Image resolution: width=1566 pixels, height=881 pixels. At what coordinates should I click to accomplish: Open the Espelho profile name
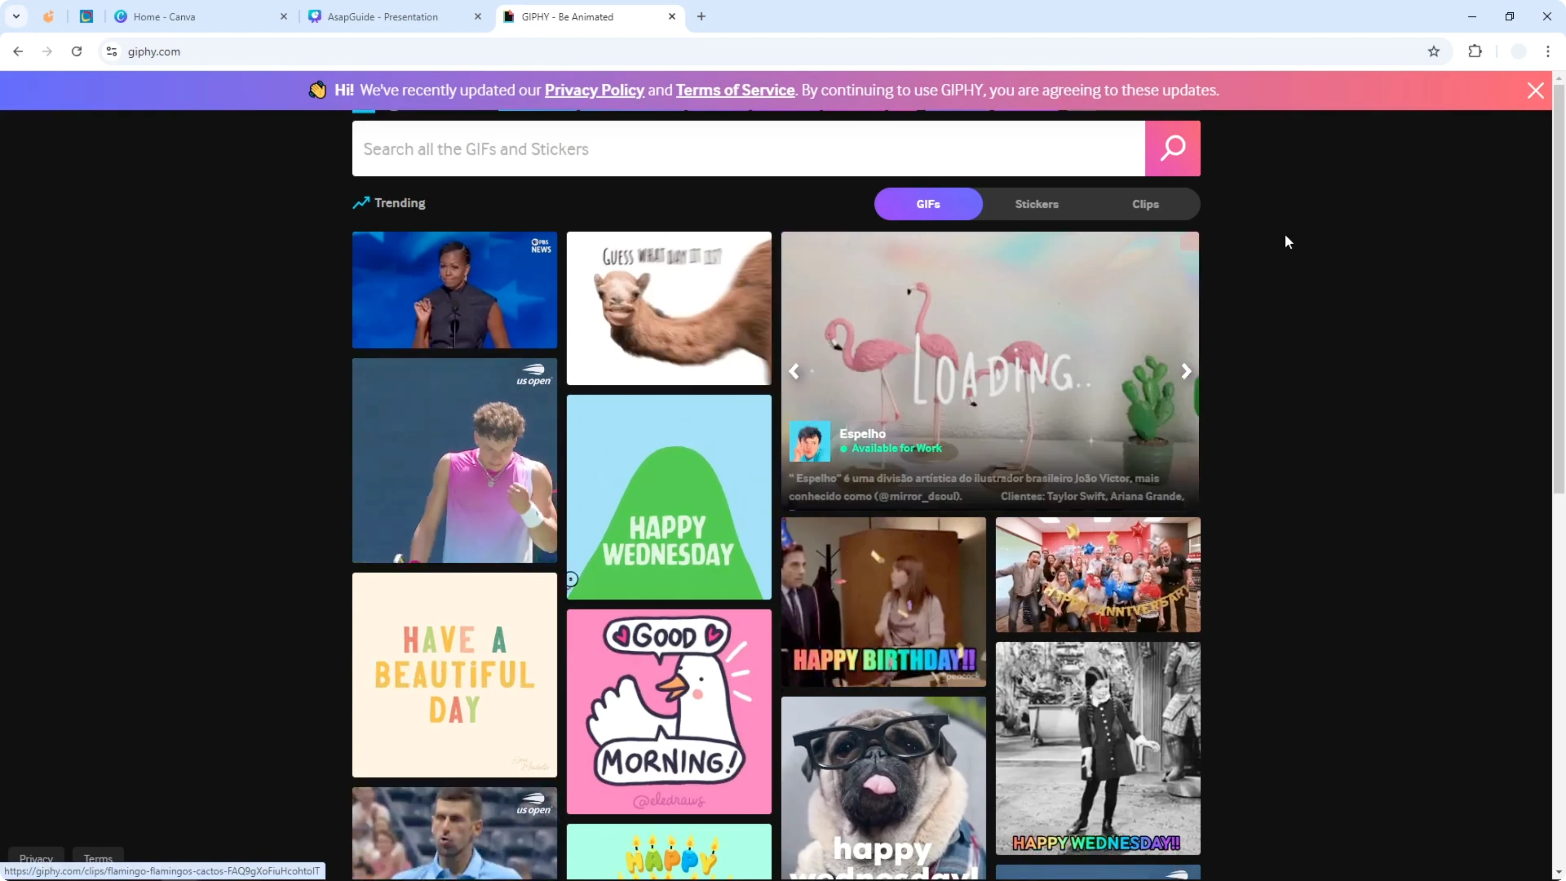(862, 434)
